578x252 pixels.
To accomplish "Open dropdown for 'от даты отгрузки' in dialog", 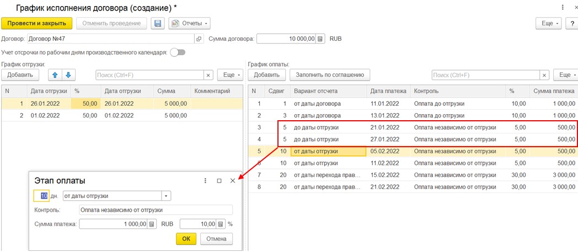I will (x=166, y=196).
